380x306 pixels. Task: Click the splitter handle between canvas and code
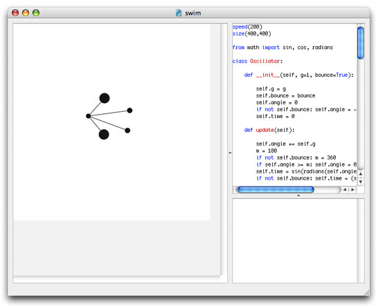pos(230,153)
